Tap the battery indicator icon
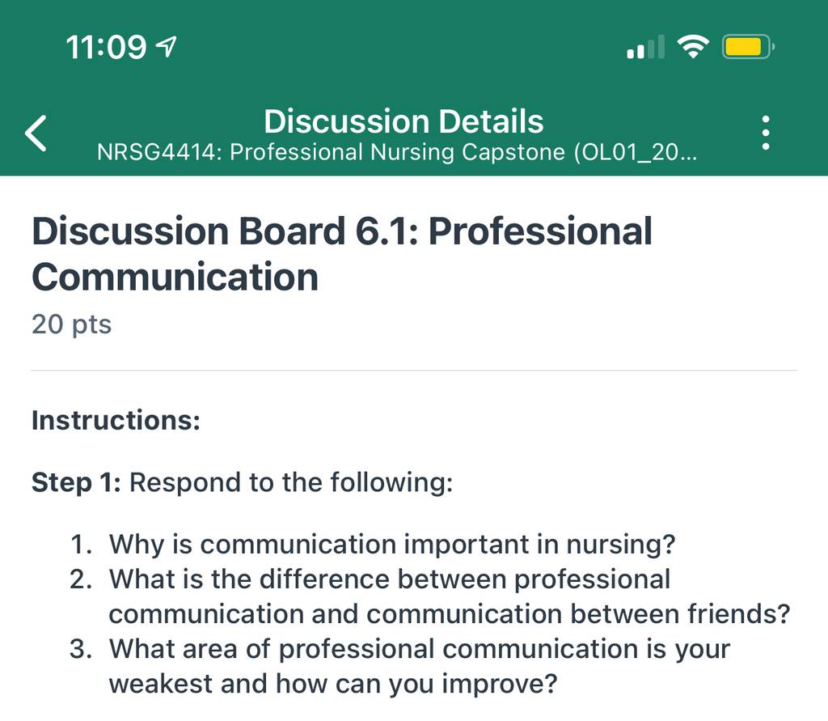The width and height of the screenshot is (828, 721). (748, 47)
